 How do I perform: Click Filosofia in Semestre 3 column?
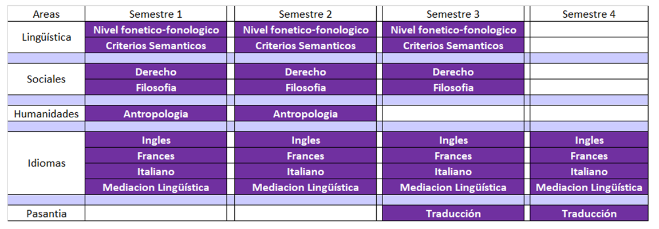[x=453, y=88]
